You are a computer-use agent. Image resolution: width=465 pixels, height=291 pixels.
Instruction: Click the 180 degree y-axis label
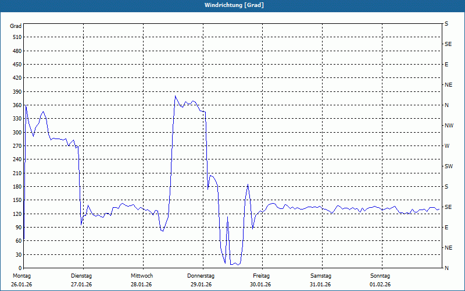(16, 187)
